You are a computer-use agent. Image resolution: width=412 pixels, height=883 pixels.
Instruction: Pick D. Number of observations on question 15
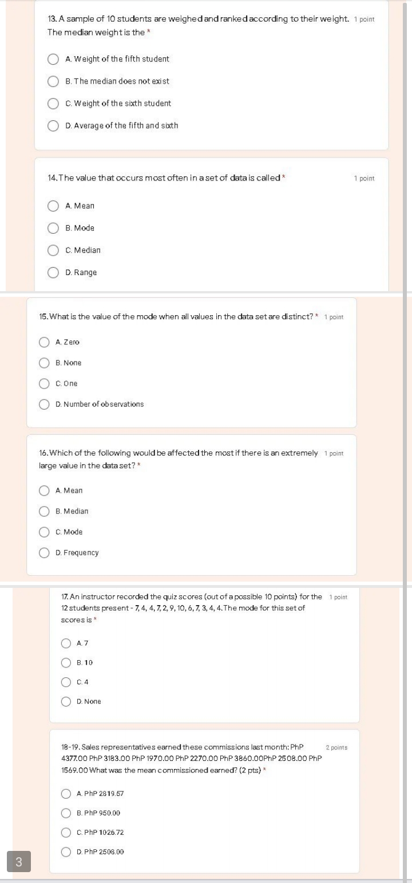point(44,404)
